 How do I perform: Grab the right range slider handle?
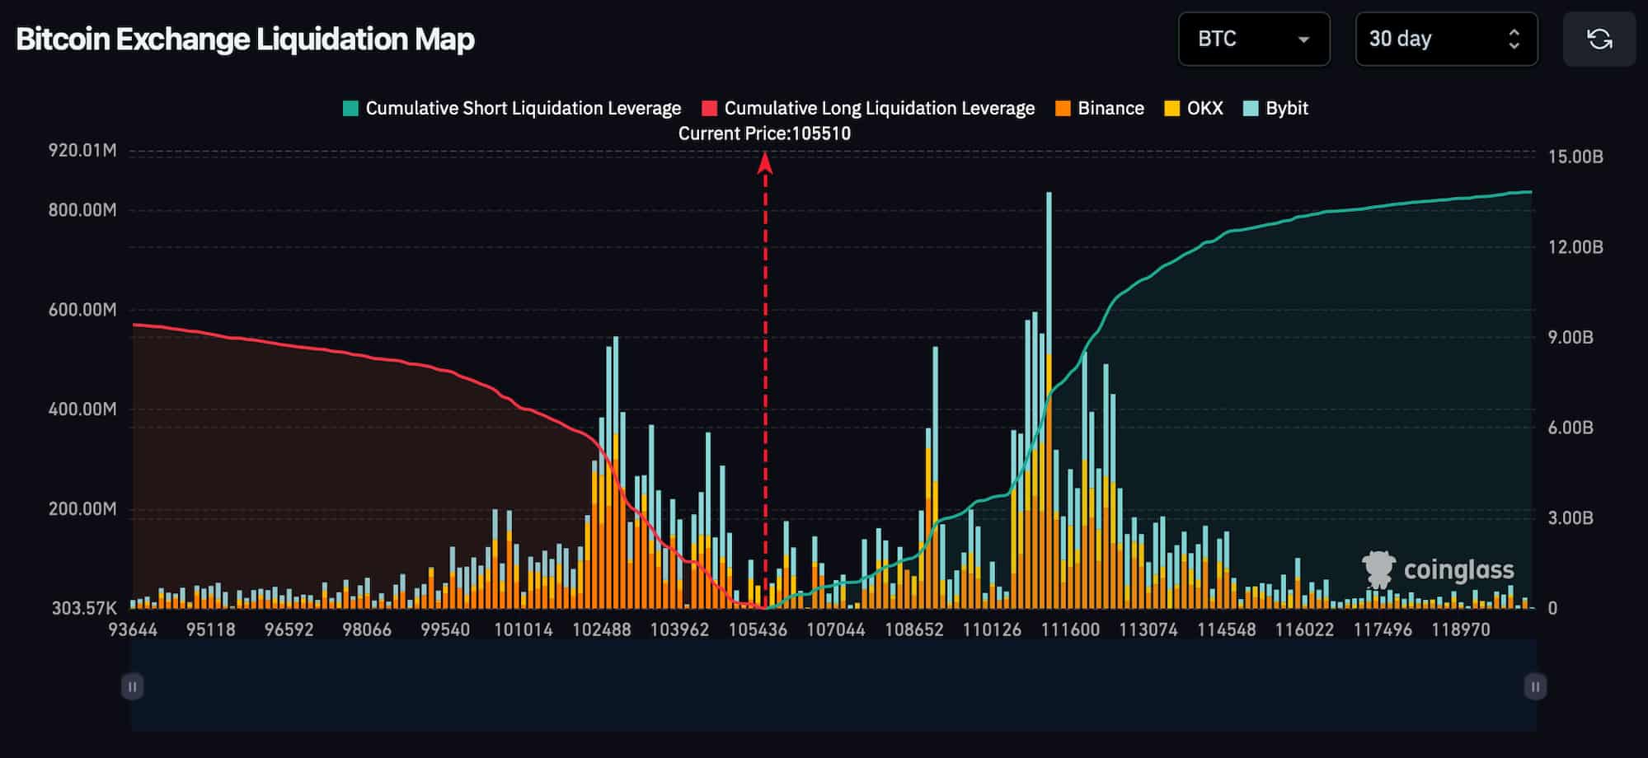[x=1535, y=686]
